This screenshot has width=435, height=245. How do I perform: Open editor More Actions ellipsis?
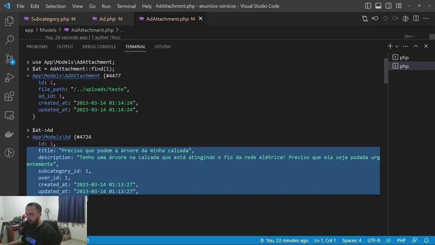[x=426, y=19]
